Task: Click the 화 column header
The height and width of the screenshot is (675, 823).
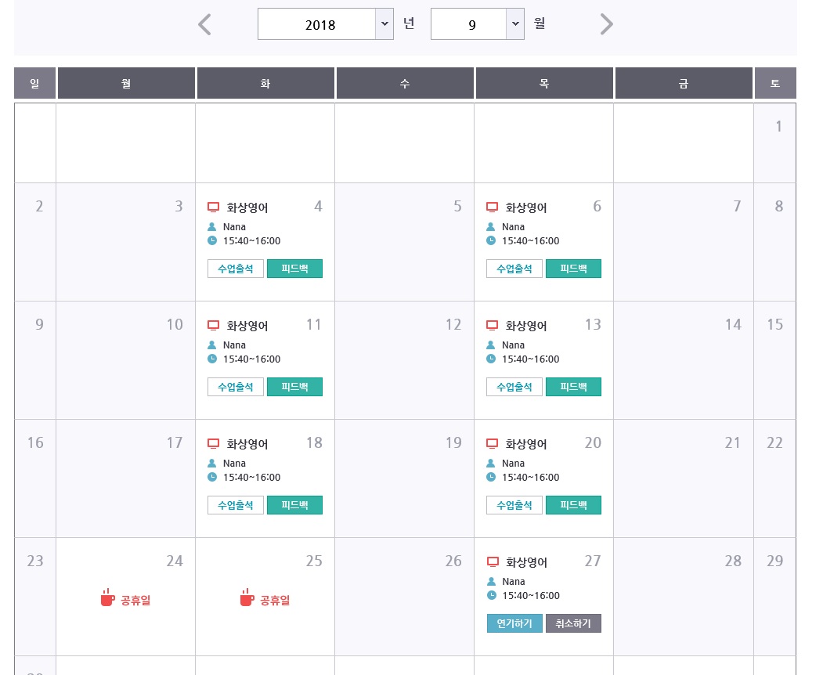Action: tap(265, 83)
